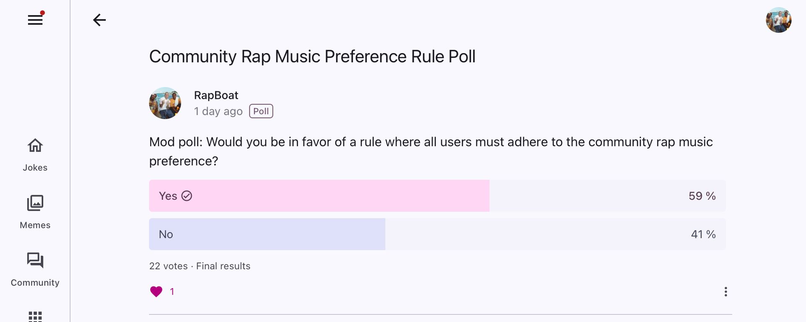Like the poll with the heart icon
This screenshot has height=322, width=806.
[156, 291]
